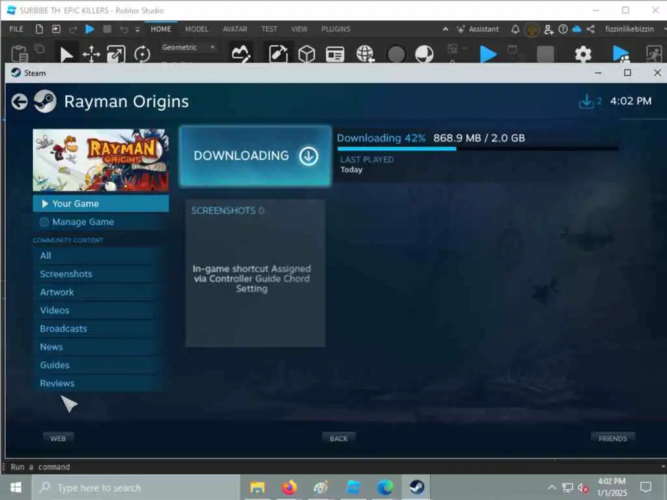Open collaborate add-user icon

[x=548, y=29]
